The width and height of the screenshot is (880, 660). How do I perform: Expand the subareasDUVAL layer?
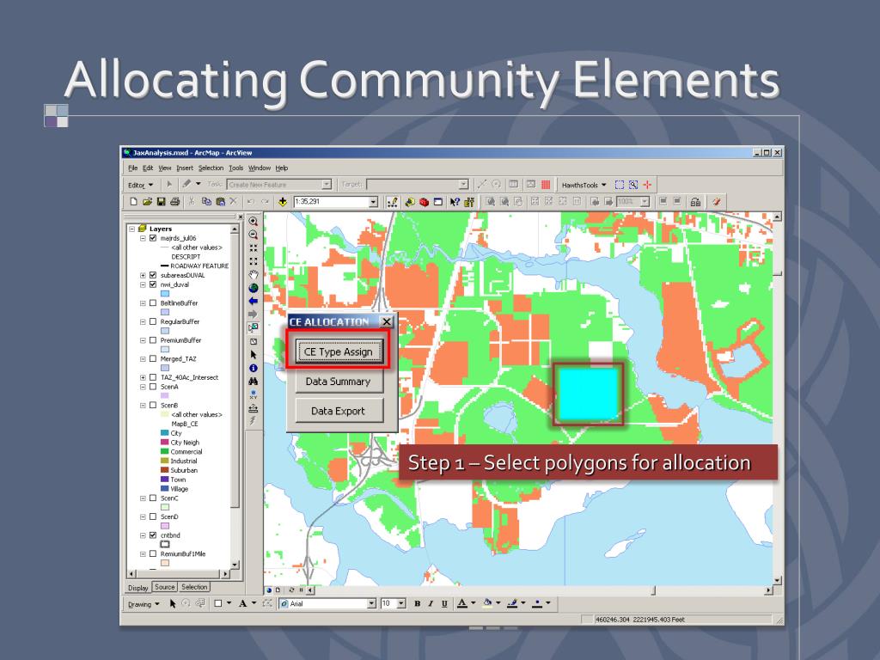pos(143,275)
